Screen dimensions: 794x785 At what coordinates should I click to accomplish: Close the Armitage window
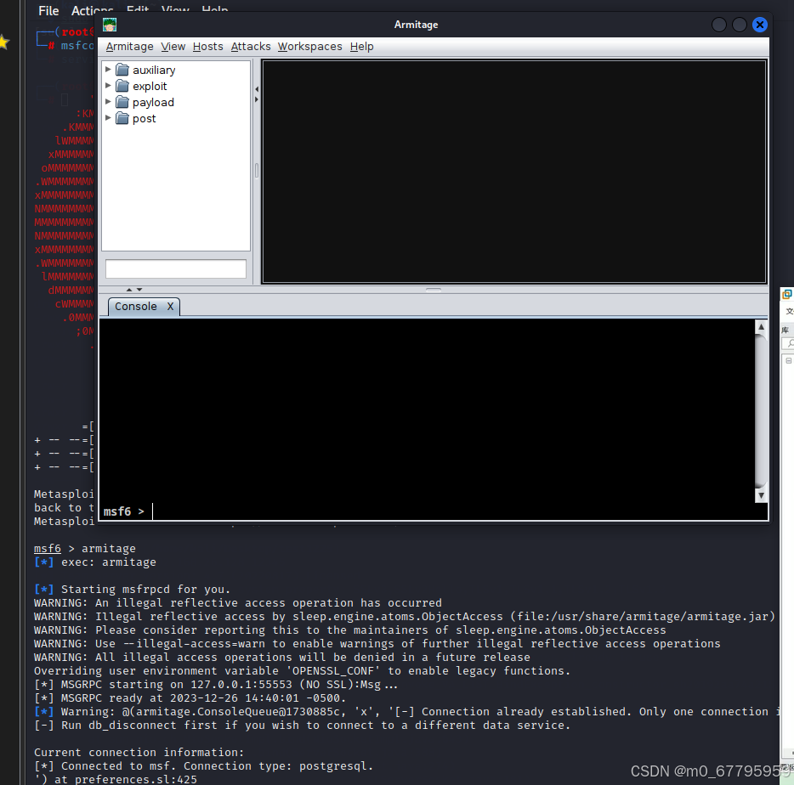point(759,25)
